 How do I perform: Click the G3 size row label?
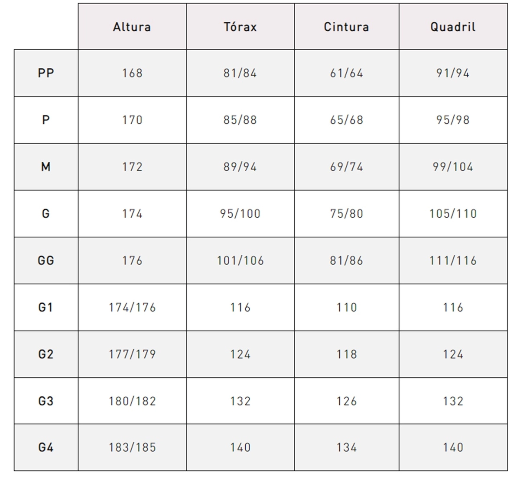coord(46,401)
